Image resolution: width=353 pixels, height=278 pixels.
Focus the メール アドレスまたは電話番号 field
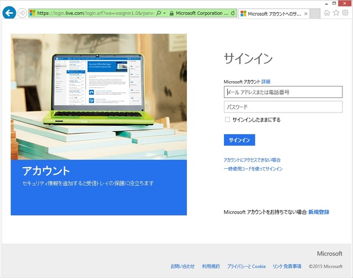pos(283,92)
